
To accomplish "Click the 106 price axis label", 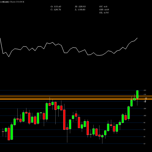I will click(x=145, y=109).
